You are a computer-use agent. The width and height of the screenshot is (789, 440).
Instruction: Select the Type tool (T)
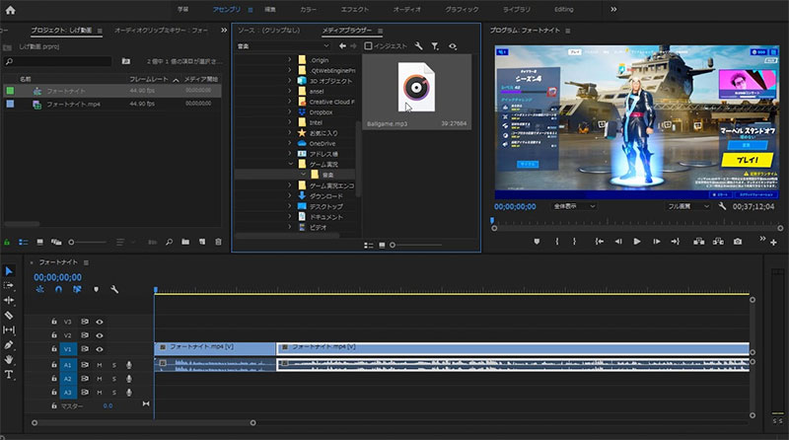coord(9,375)
